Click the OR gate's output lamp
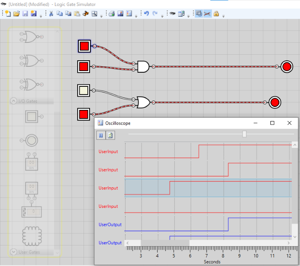Viewport: 300px width, 266px height. point(275,102)
